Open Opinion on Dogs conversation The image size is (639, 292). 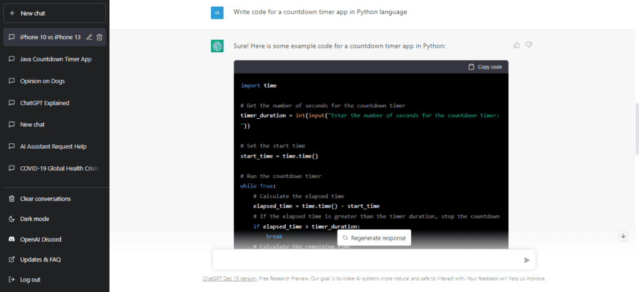42,81
